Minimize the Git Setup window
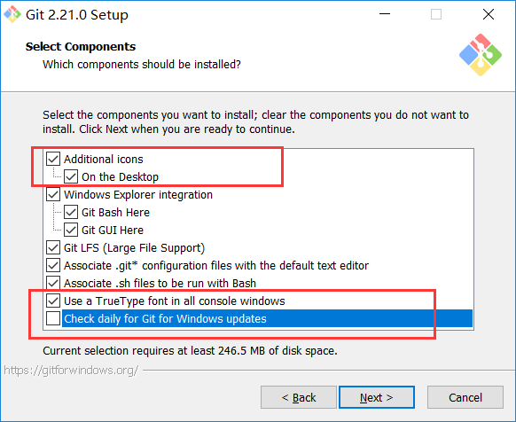 click(385, 14)
